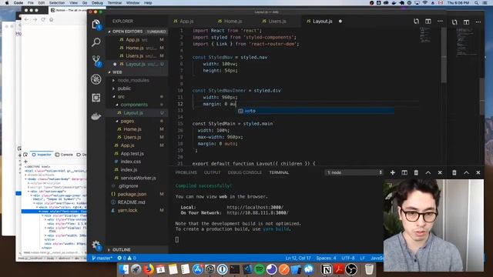Click the errors and warnings status indicator
This screenshot has height=277, width=493.
point(126,258)
